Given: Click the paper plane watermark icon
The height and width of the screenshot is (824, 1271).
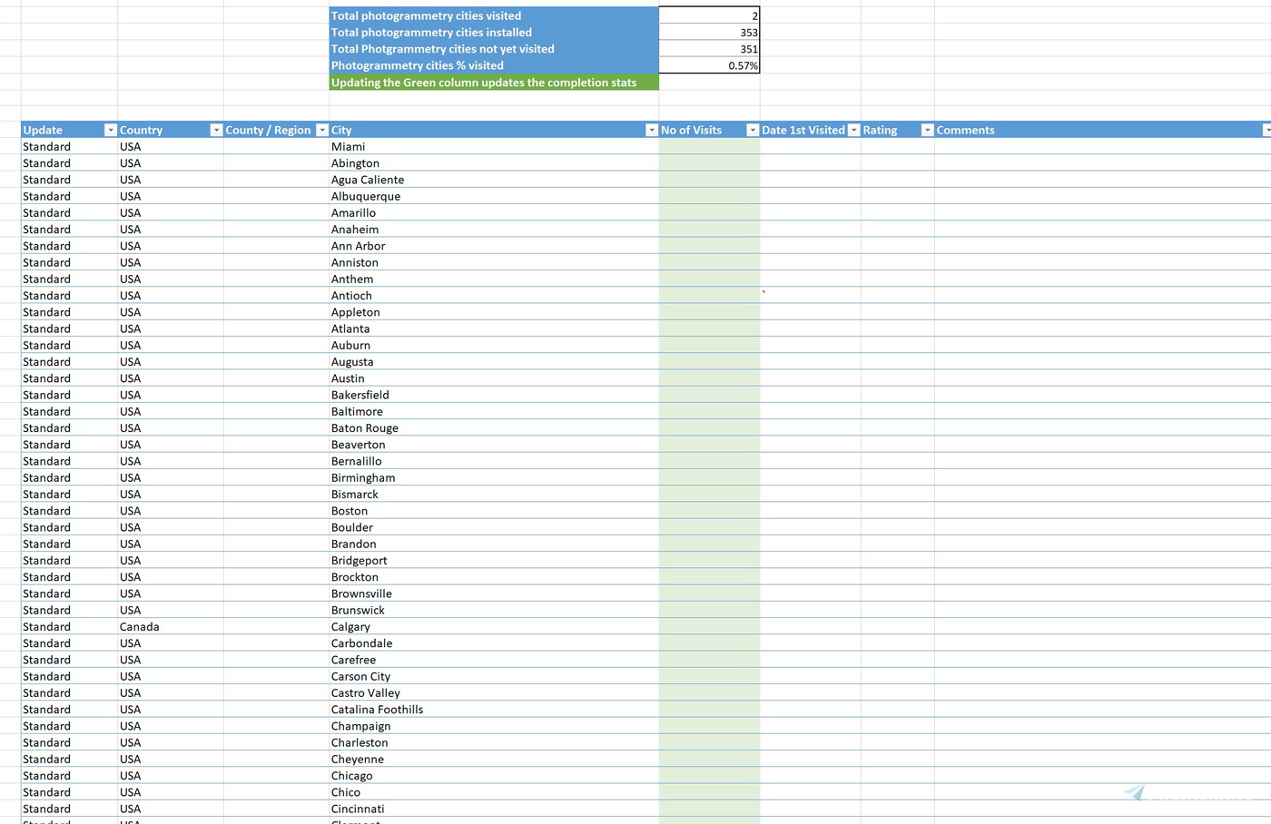Looking at the screenshot, I should [1135, 791].
